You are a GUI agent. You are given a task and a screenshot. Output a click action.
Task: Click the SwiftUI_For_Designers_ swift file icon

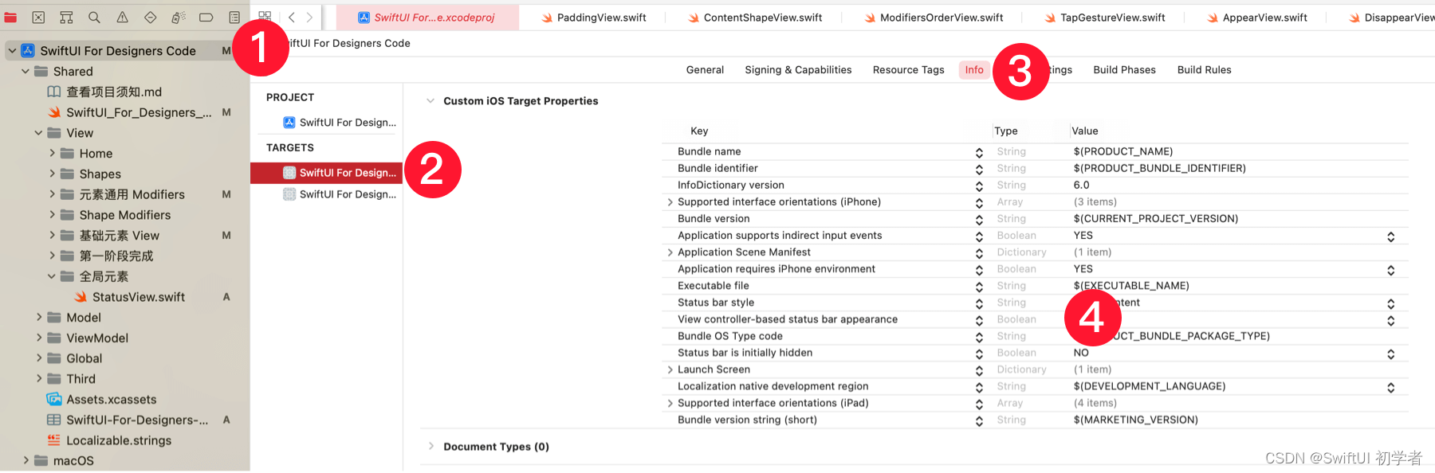[x=54, y=112]
